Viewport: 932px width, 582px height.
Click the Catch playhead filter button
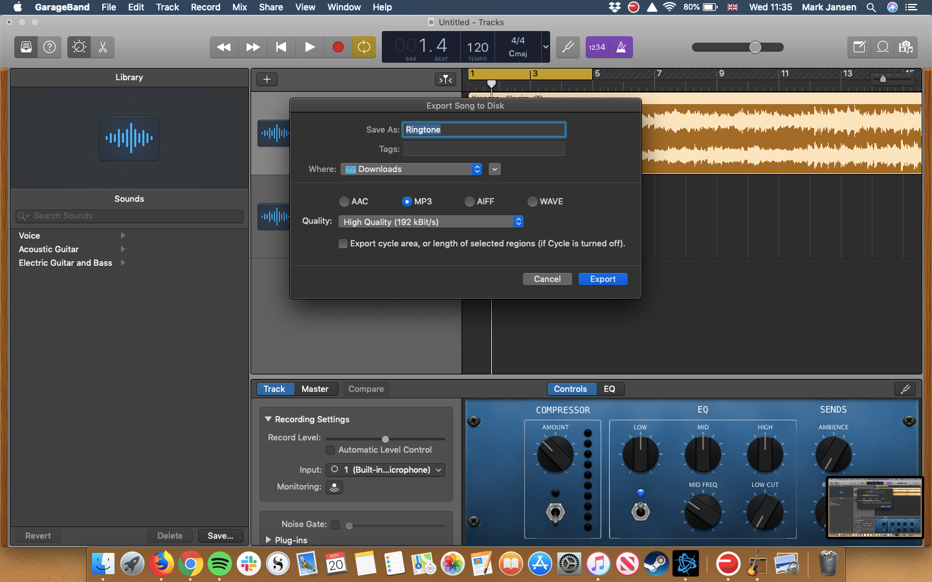point(445,79)
